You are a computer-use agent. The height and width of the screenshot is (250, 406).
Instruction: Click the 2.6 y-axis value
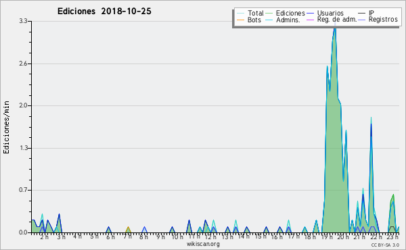click(x=23, y=64)
